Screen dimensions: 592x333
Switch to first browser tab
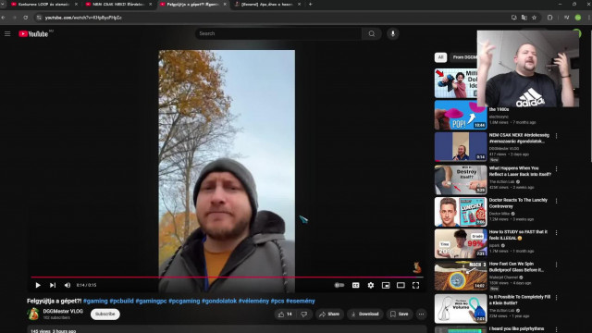coord(43,4)
